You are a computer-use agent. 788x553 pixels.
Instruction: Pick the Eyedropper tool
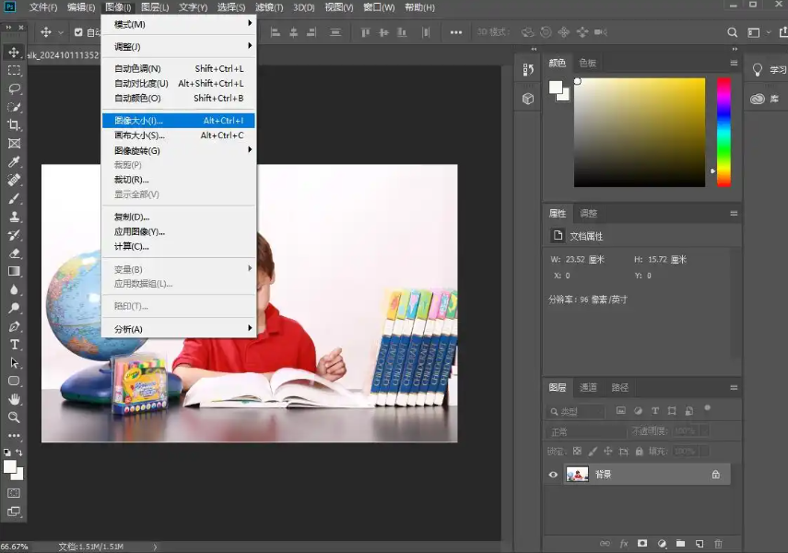14,162
